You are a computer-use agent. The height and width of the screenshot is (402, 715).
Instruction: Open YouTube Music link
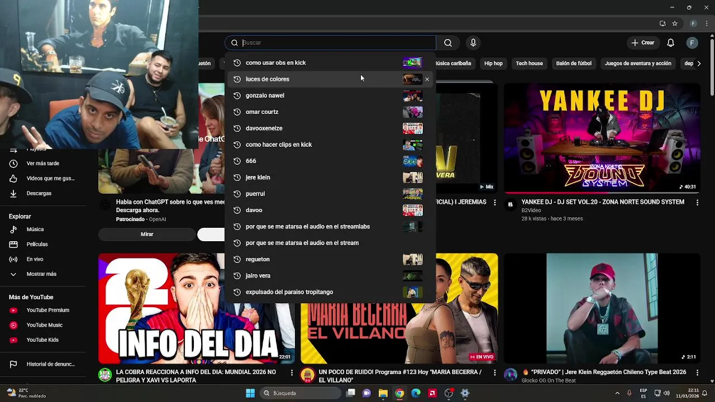[x=43, y=325]
